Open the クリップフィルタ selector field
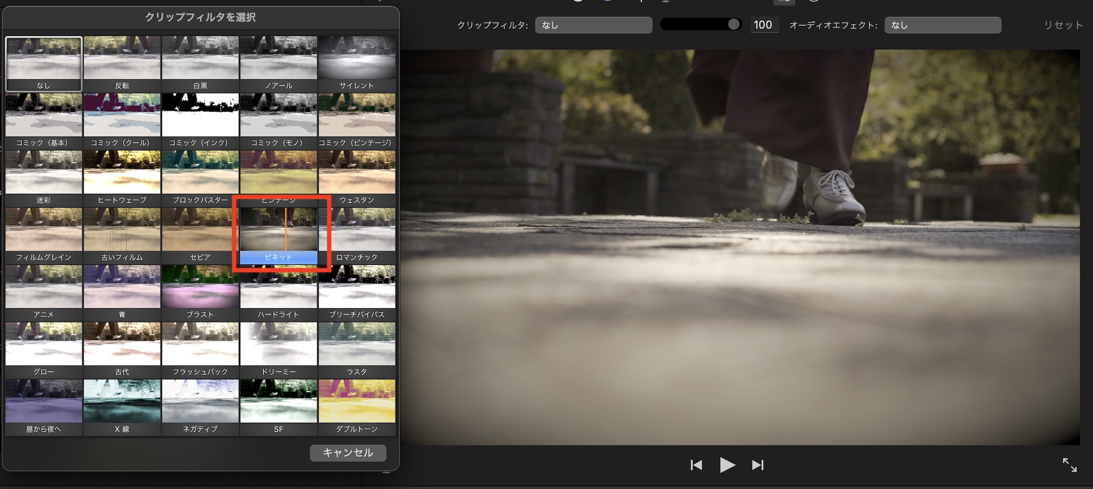 pos(594,25)
